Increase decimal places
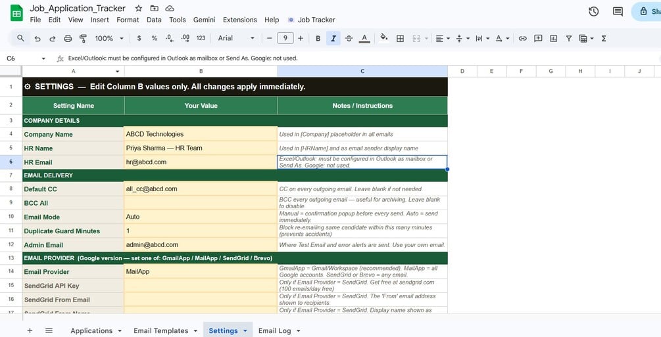The height and width of the screenshot is (337, 661). point(185,38)
